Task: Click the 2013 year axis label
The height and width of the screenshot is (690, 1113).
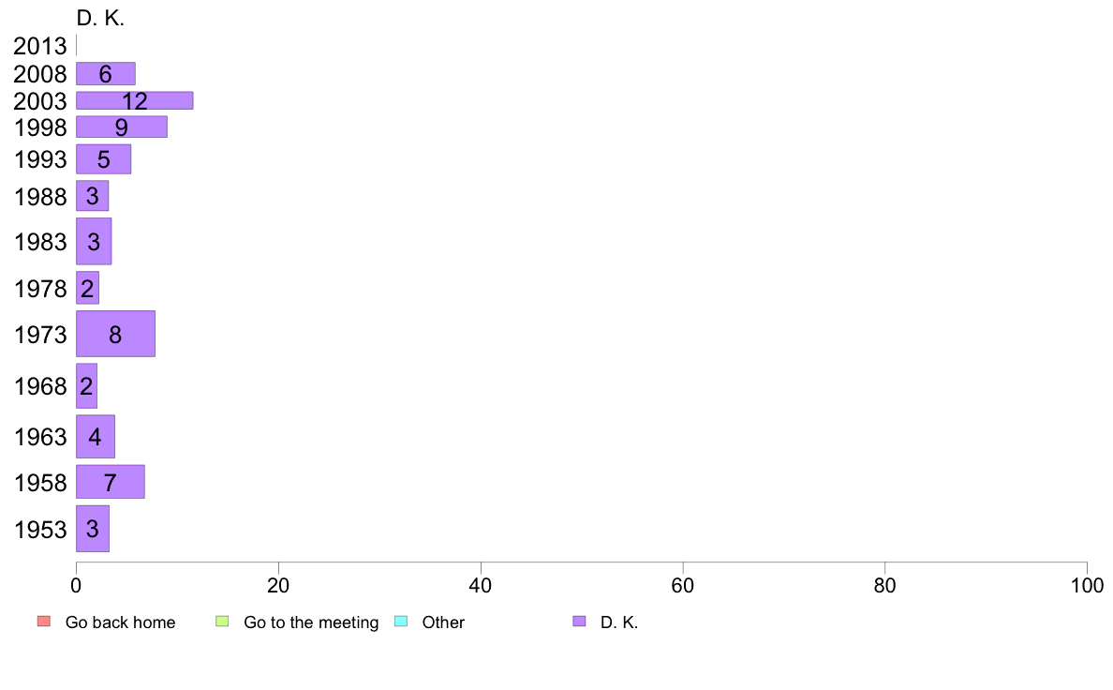Action: 39,46
